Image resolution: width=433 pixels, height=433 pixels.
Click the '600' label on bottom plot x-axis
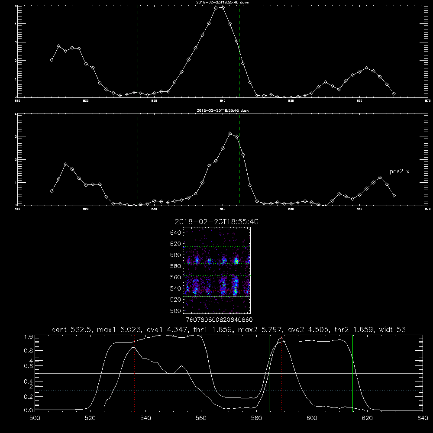312,418
